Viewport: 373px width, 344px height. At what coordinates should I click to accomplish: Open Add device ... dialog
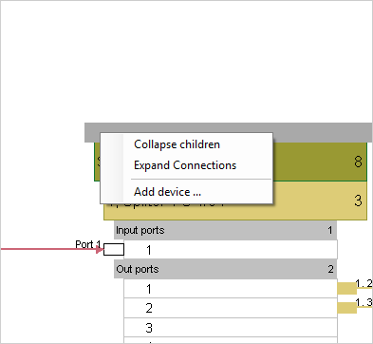(x=186, y=192)
